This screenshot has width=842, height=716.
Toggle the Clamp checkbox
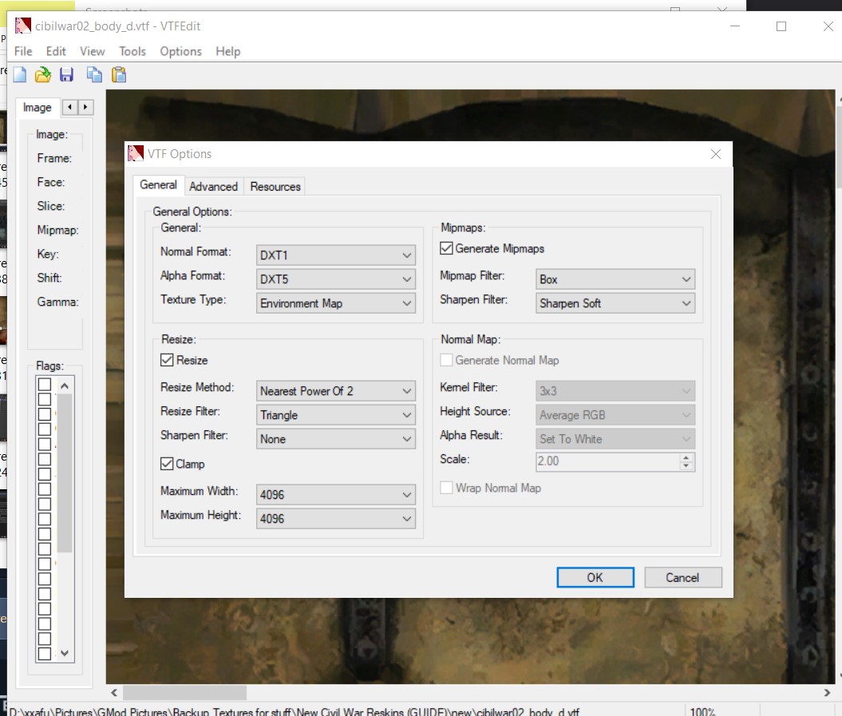point(167,464)
